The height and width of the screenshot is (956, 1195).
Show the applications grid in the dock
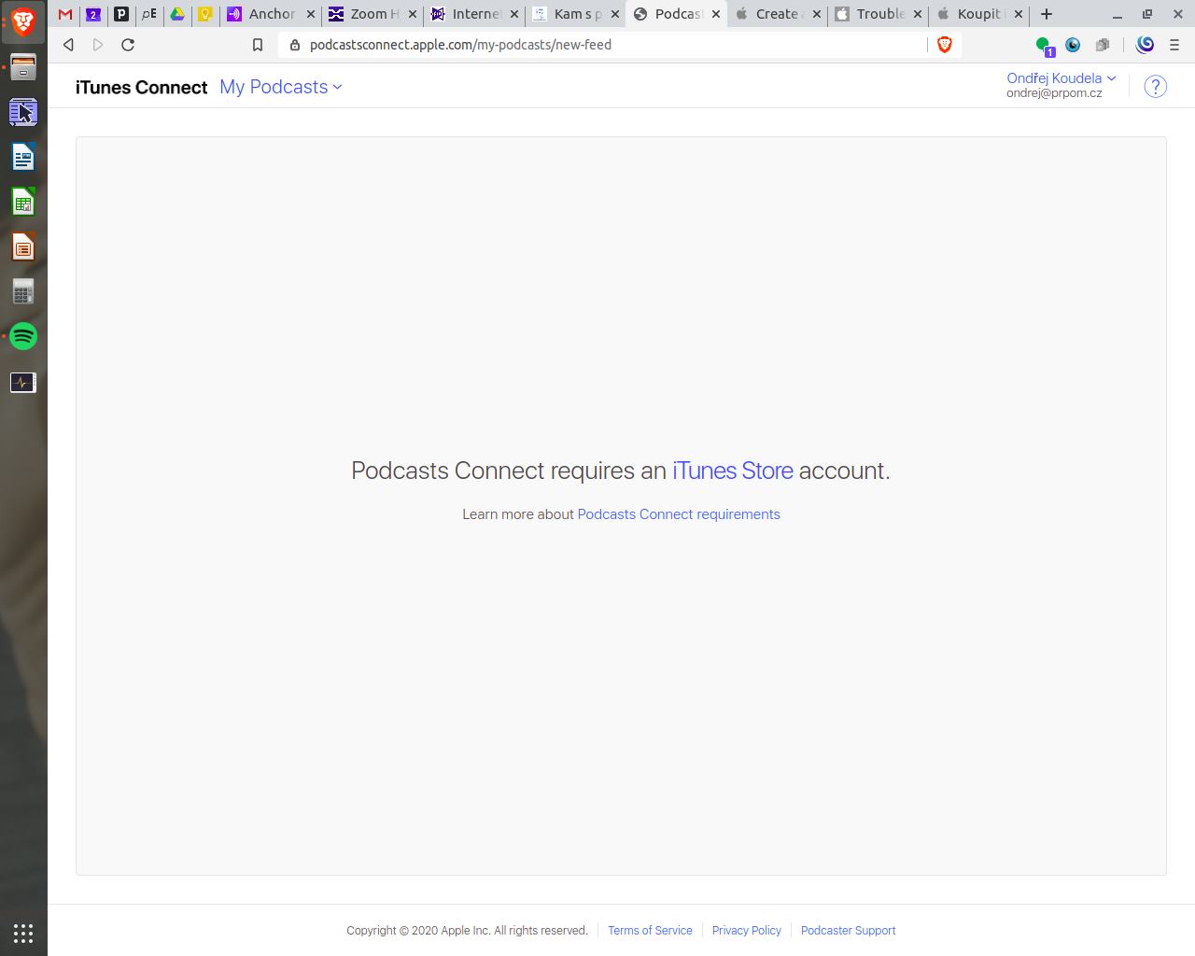(x=23, y=933)
